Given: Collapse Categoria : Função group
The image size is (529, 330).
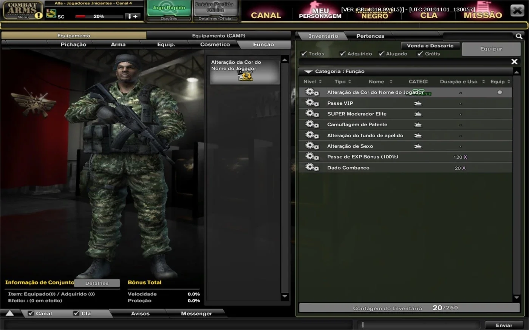Looking at the screenshot, I should click(308, 71).
